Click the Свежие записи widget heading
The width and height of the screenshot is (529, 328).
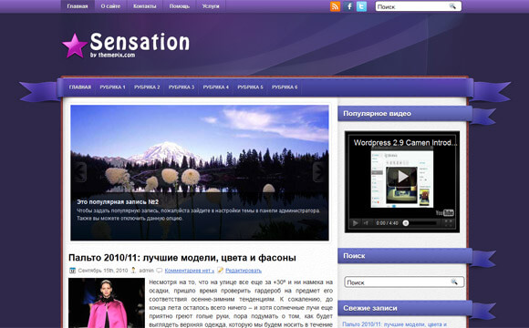[x=370, y=308]
